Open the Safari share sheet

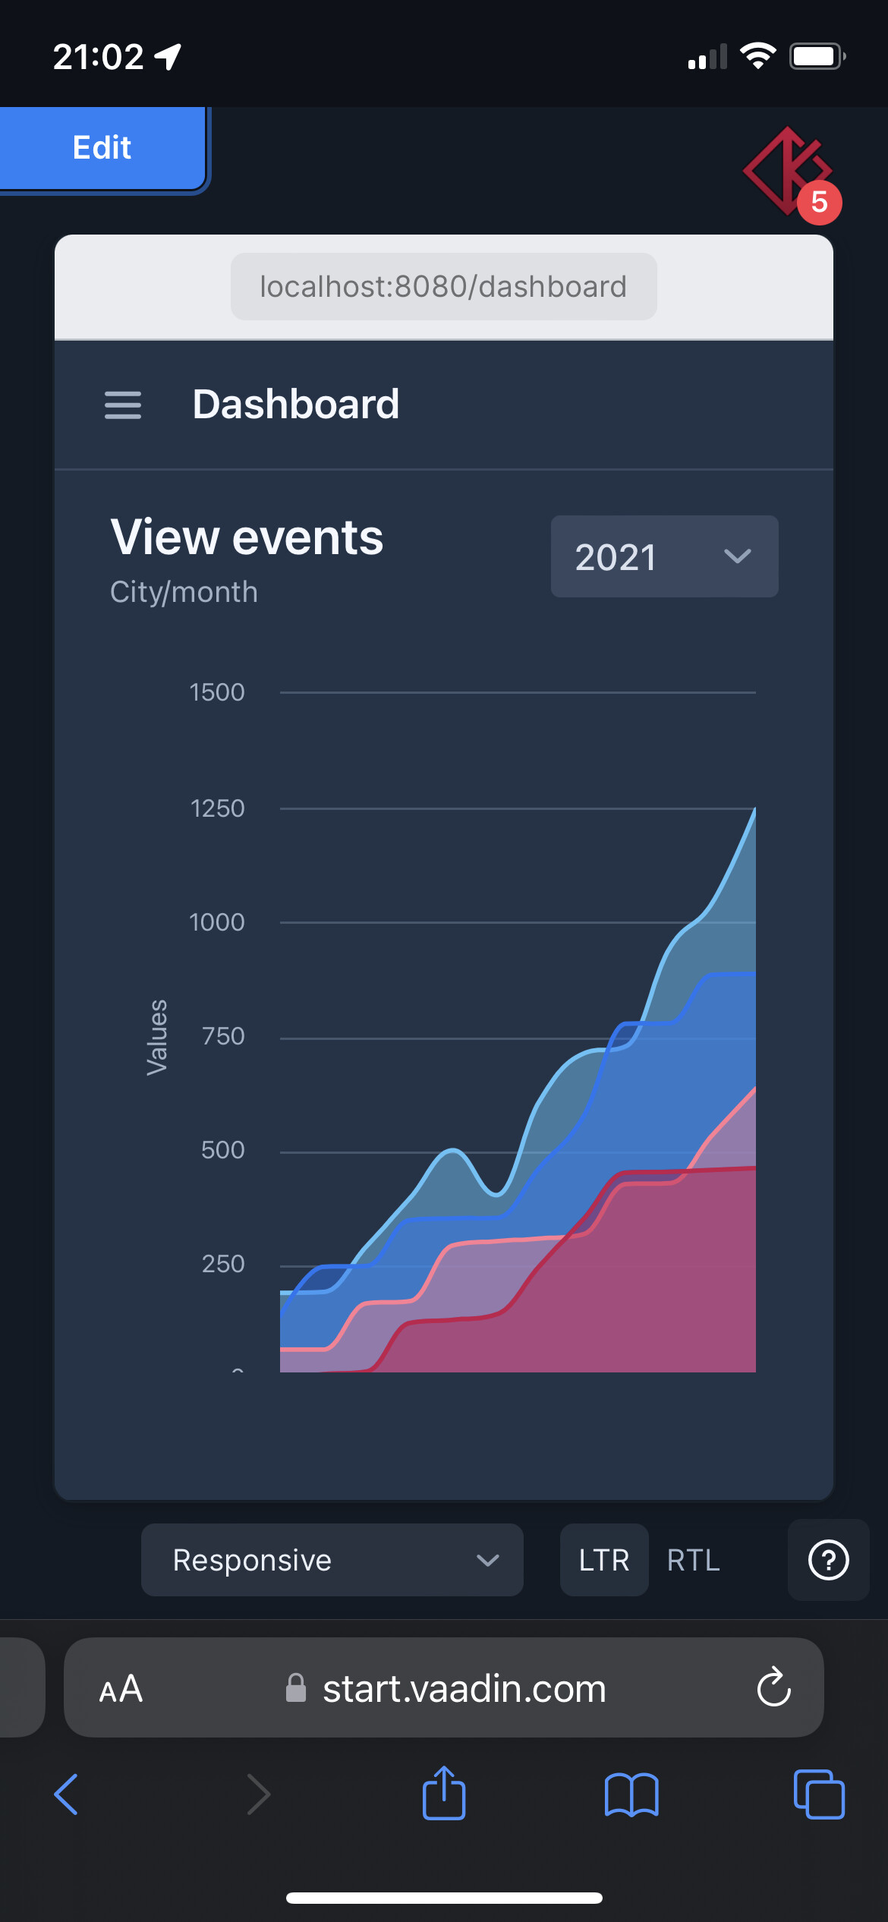444,1793
